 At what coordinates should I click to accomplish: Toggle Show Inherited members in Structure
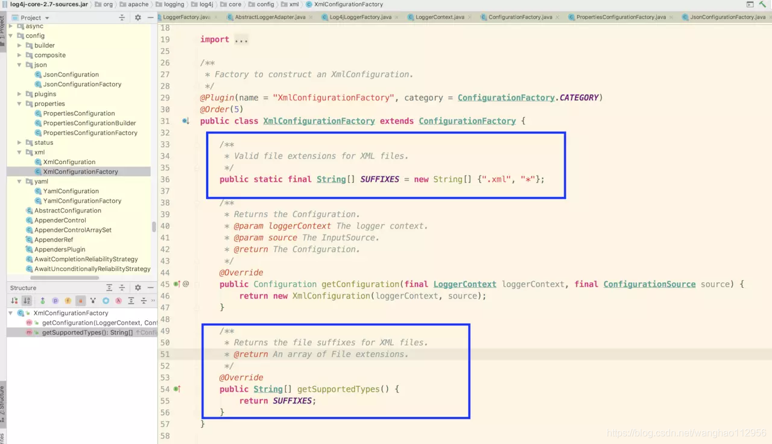(x=43, y=300)
